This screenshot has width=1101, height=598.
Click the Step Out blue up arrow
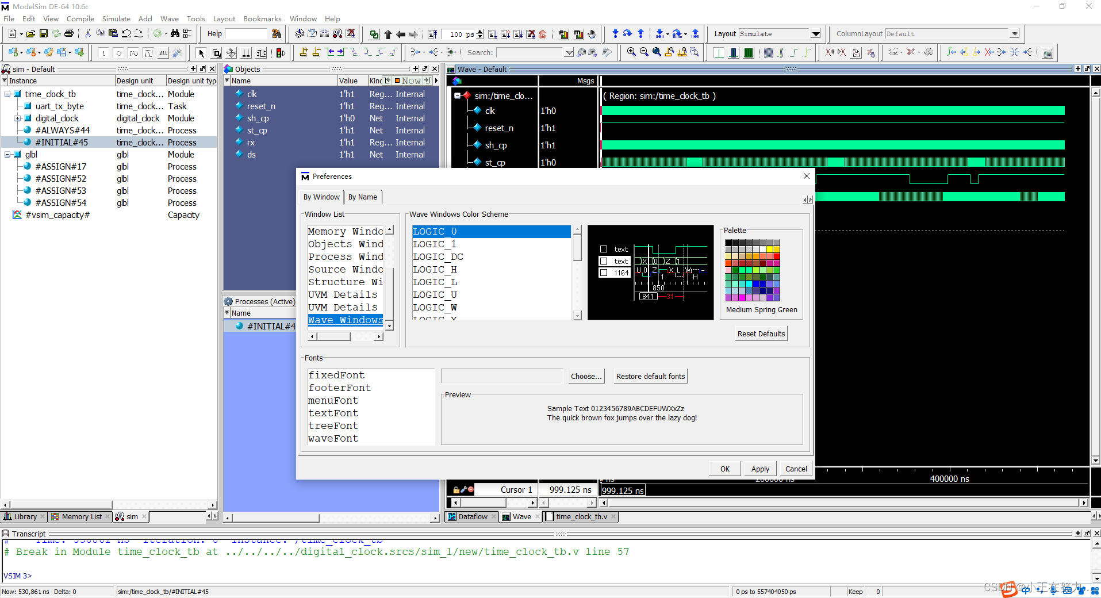[x=640, y=34]
